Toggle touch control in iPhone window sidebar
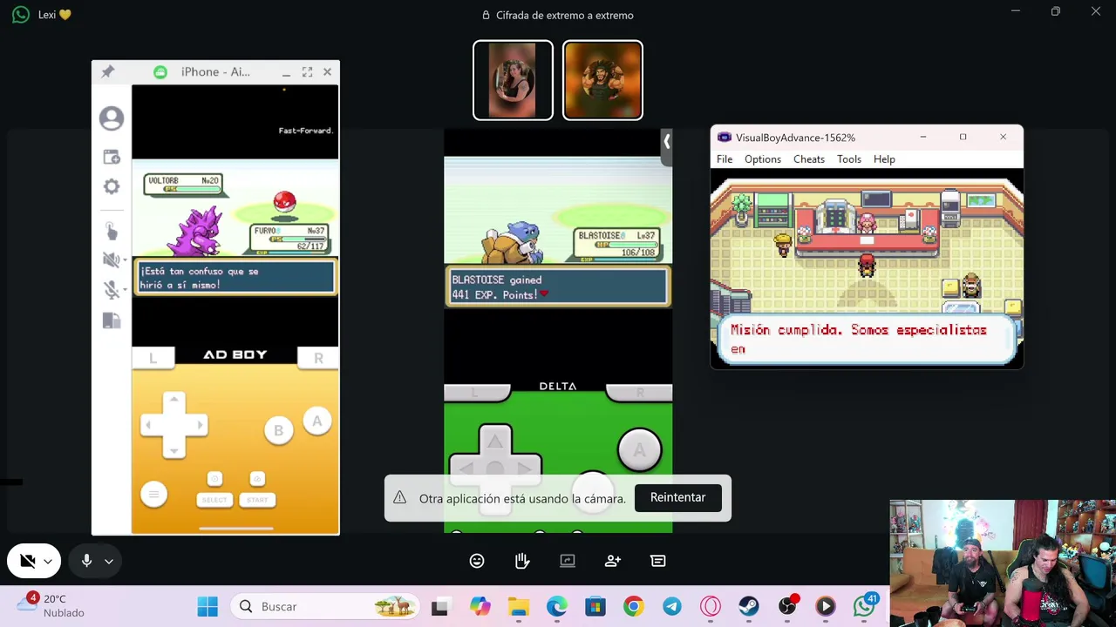Screen dimensions: 1116x627 112,231
